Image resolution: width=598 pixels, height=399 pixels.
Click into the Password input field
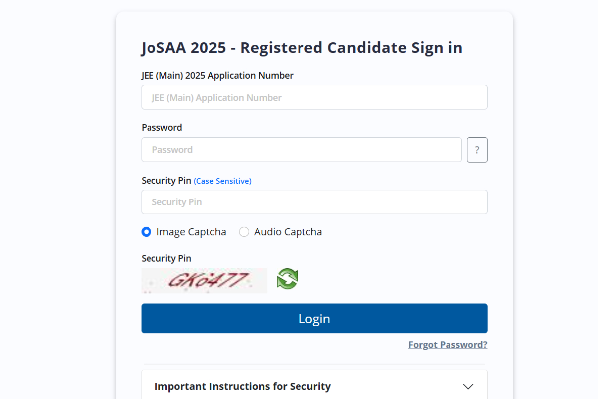click(x=301, y=150)
